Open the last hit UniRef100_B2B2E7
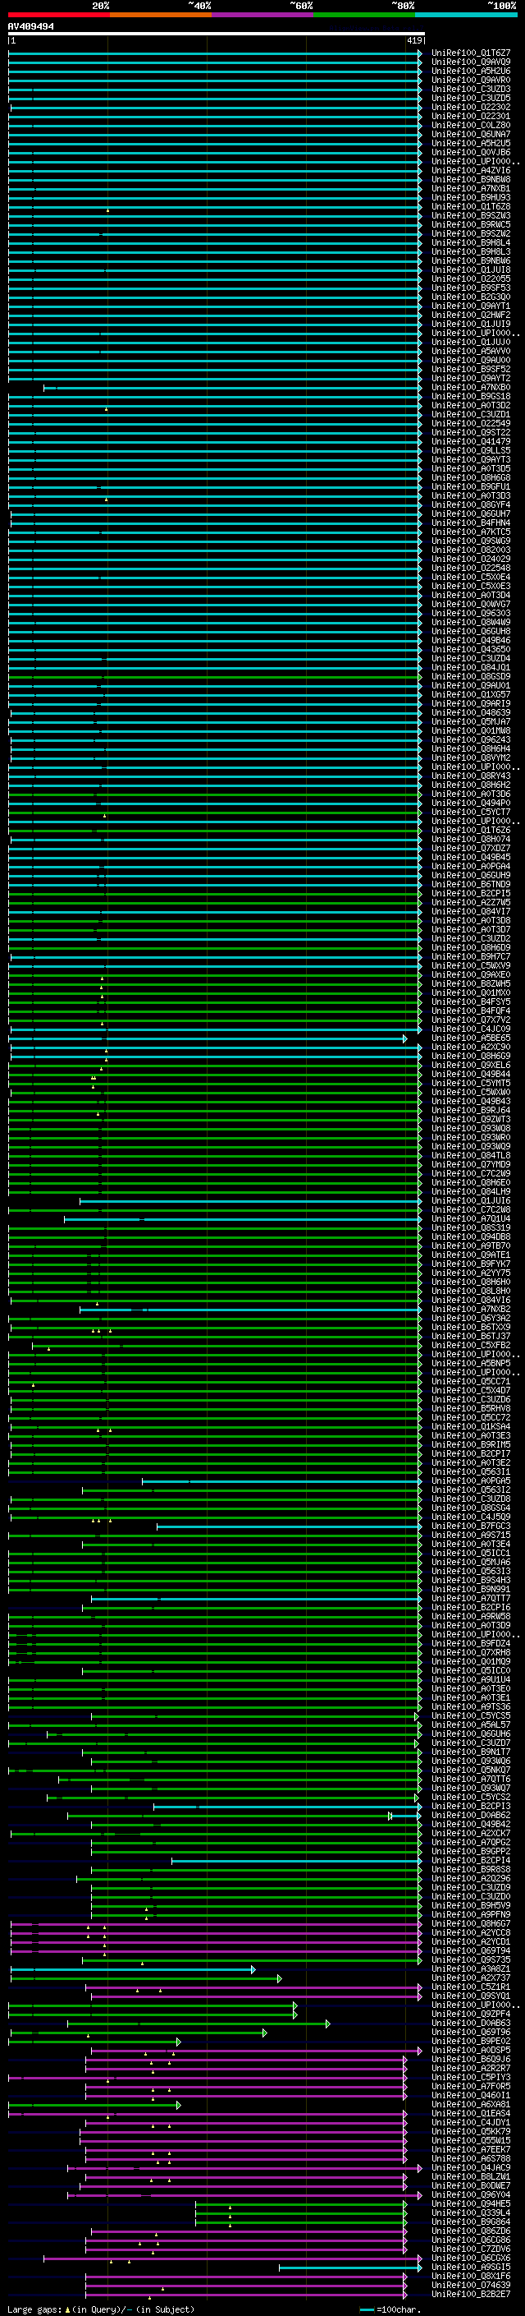Screen dimensions: 525x2316 click(x=470, y=2295)
